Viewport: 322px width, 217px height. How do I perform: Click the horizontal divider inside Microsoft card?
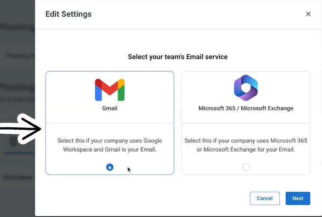(x=246, y=123)
